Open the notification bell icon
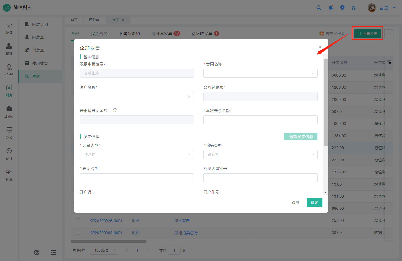 pyautogui.click(x=331, y=8)
